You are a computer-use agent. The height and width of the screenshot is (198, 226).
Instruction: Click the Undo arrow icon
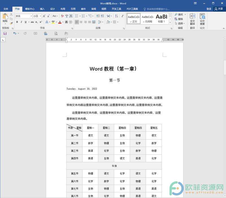click(x=15, y=33)
